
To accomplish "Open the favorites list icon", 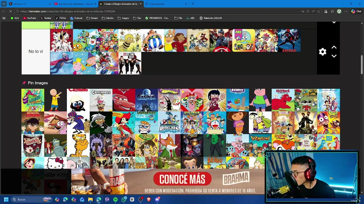I will point(332,11).
